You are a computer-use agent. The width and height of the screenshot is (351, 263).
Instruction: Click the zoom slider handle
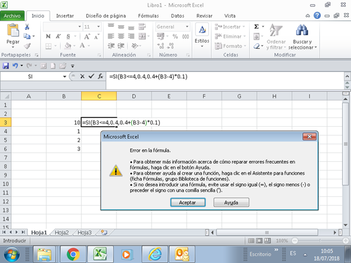click(320, 241)
